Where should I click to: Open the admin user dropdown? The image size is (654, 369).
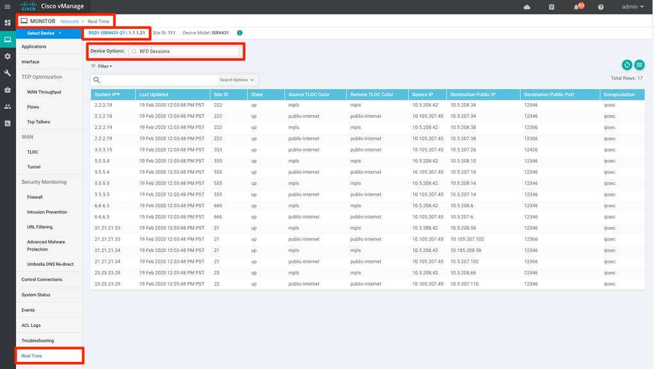[633, 6]
